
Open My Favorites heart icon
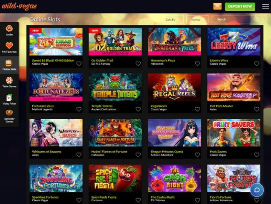[x=9, y=45]
